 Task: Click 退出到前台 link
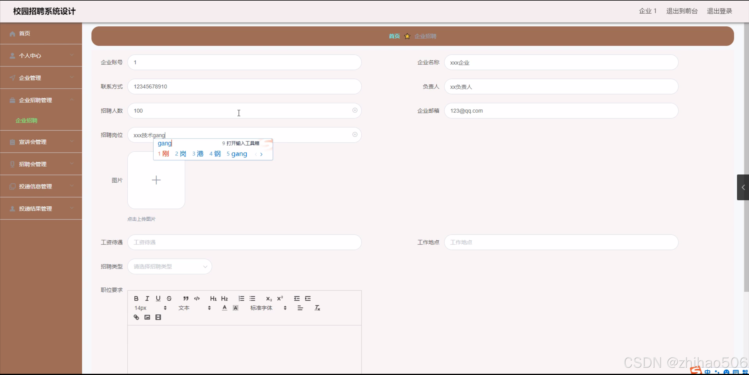pyautogui.click(x=682, y=11)
